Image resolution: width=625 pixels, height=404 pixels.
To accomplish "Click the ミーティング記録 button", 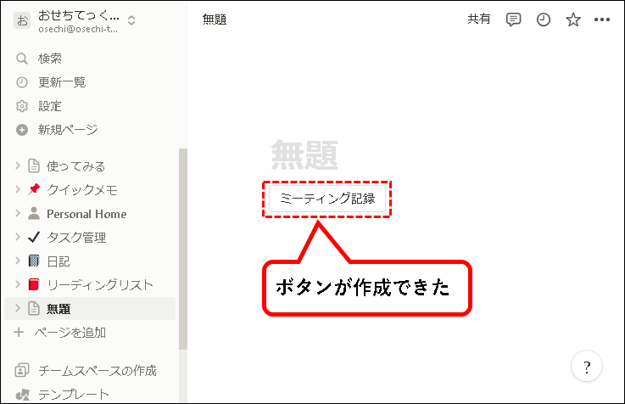I will 327,199.
